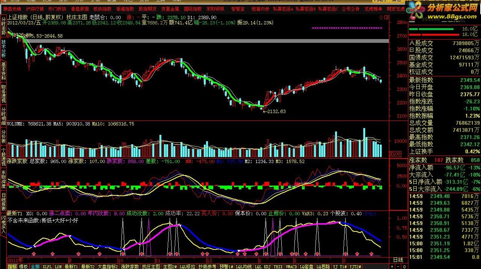Apply 找庄主图 indicator tab
The image size is (481, 269).
151,266
